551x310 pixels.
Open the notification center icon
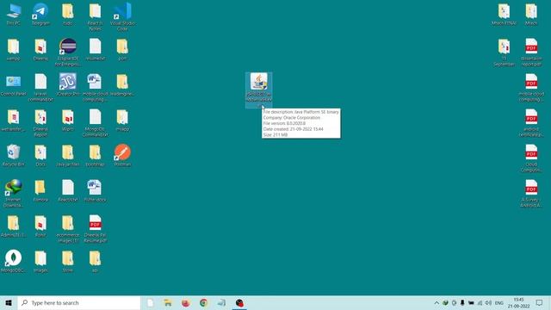(540, 302)
